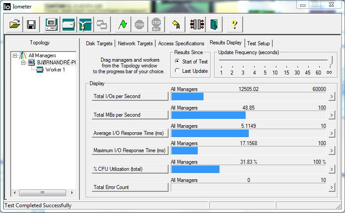The image size is (345, 213).
Task: Open the Access Specifications tab
Action: click(x=181, y=43)
